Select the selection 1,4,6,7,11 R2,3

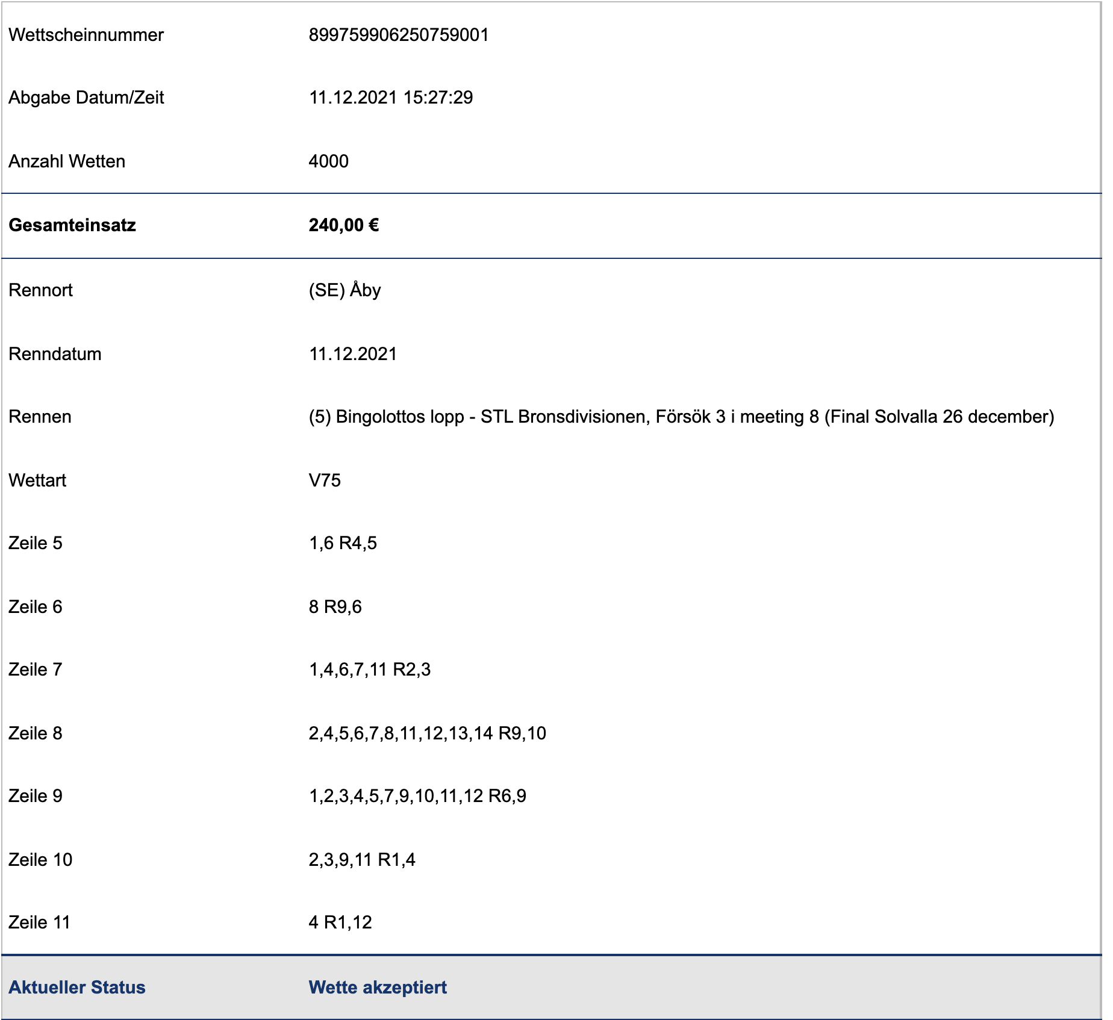[x=370, y=670]
